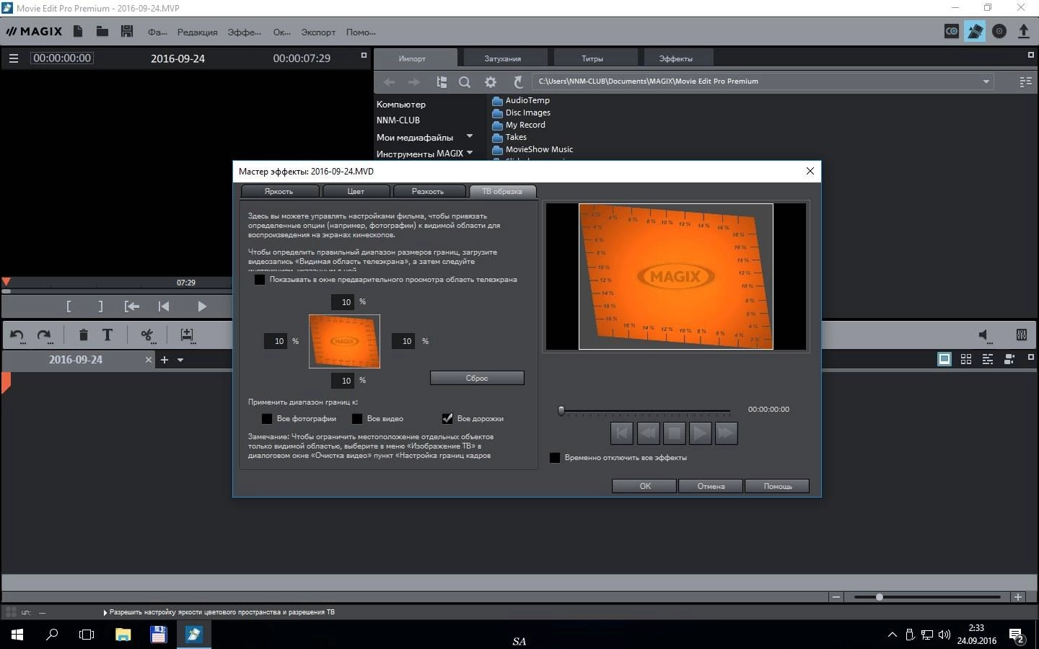Open the 'Затухания' media pool tab

(x=503, y=58)
